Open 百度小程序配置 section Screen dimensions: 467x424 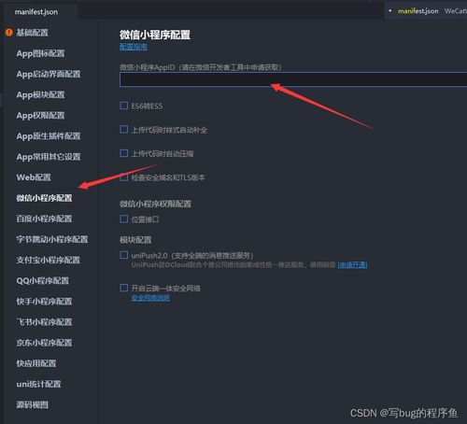pos(44,219)
